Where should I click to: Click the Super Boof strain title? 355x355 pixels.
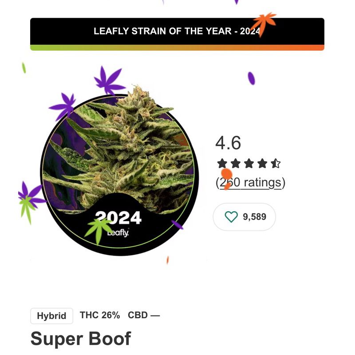[81, 339]
